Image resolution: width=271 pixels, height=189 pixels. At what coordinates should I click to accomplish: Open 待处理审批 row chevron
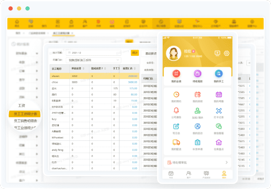(227, 162)
